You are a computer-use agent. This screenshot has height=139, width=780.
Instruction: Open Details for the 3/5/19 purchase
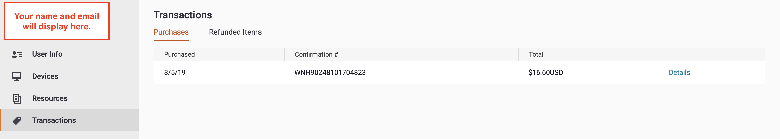pyautogui.click(x=679, y=72)
